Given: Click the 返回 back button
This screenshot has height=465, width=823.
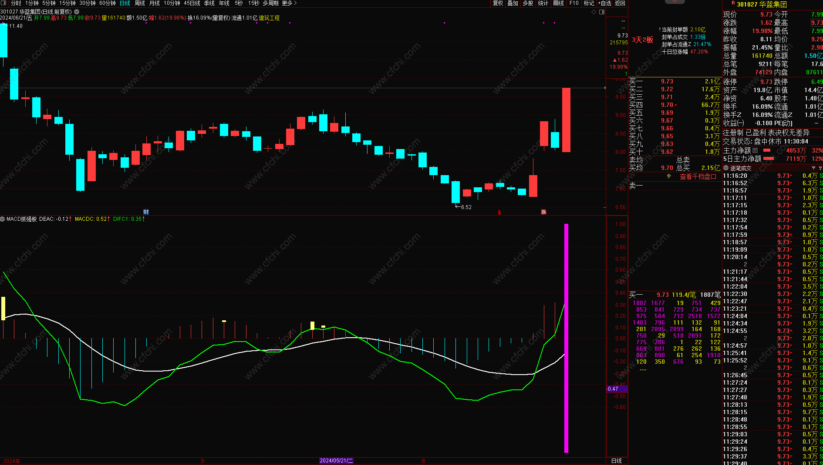Looking at the screenshot, I should pyautogui.click(x=620, y=3).
